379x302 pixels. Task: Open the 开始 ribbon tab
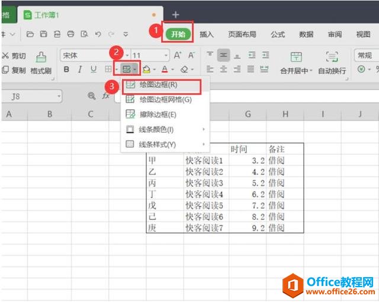(178, 34)
